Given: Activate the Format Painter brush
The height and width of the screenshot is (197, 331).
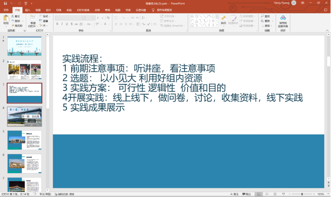Looking at the screenshot, I should coord(17,26).
